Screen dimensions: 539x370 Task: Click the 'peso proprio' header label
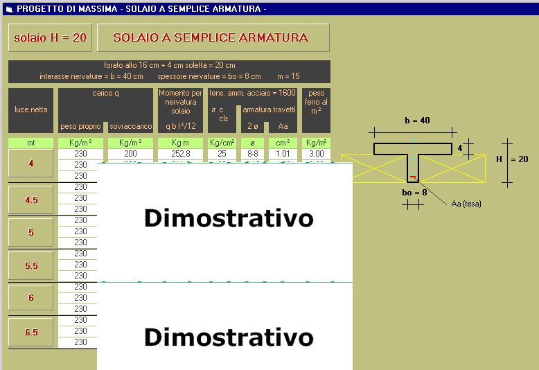80,127
